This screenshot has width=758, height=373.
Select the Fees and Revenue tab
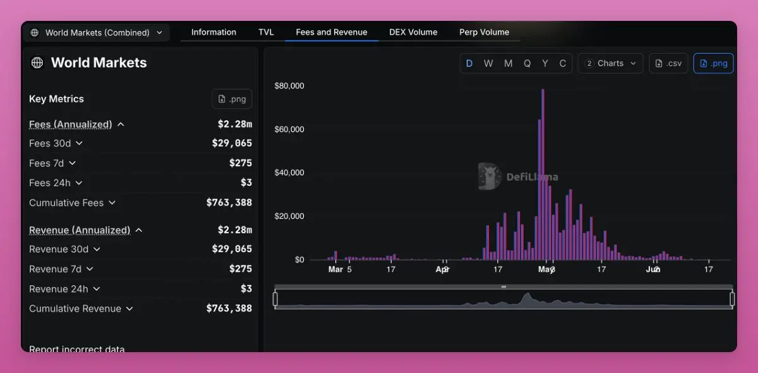pyautogui.click(x=332, y=32)
